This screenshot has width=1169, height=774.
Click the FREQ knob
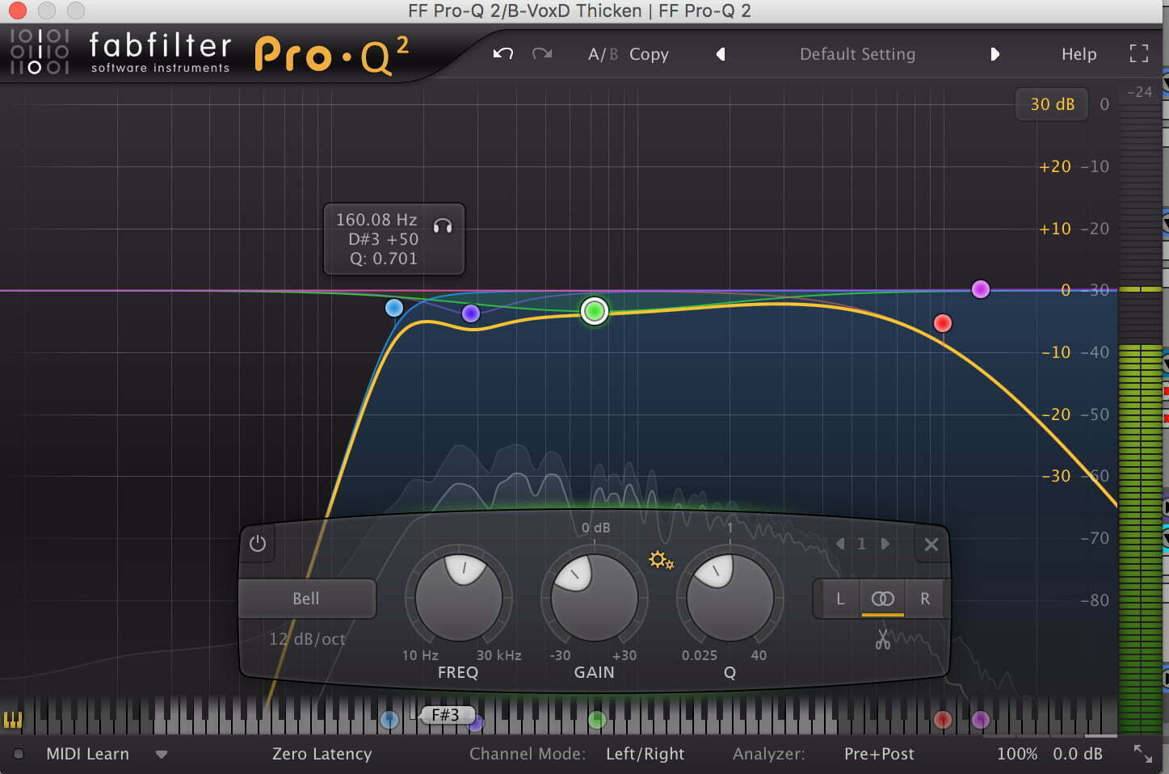coord(458,598)
